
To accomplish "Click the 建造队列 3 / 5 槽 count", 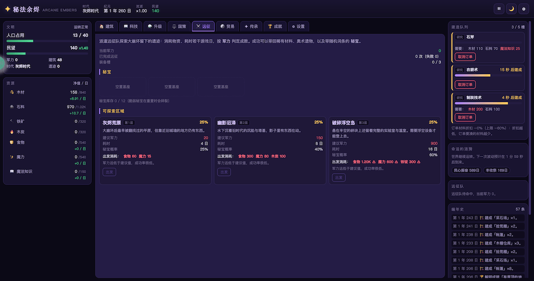I will (x=518, y=27).
